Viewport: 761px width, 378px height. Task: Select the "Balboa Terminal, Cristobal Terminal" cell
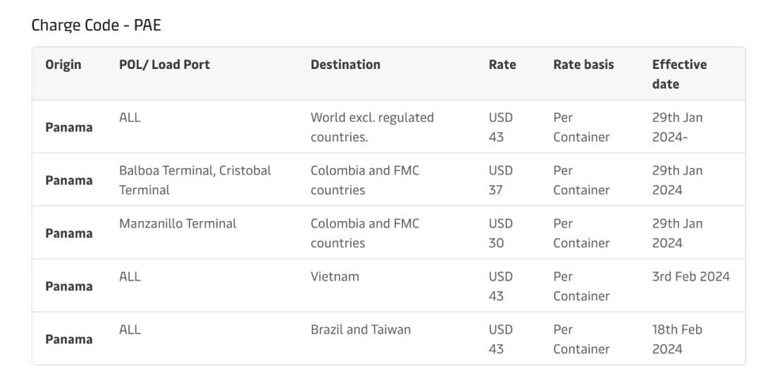[195, 180]
